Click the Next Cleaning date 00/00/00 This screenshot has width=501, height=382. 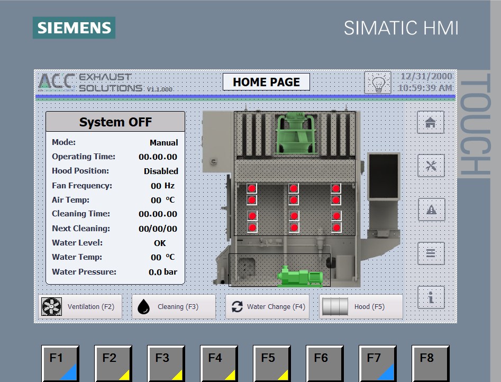point(158,229)
